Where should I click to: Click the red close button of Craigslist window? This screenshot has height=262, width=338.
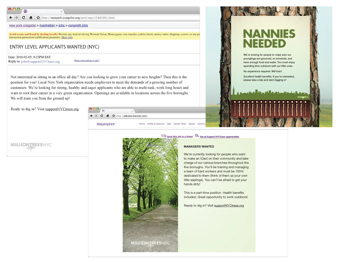[10, 9]
